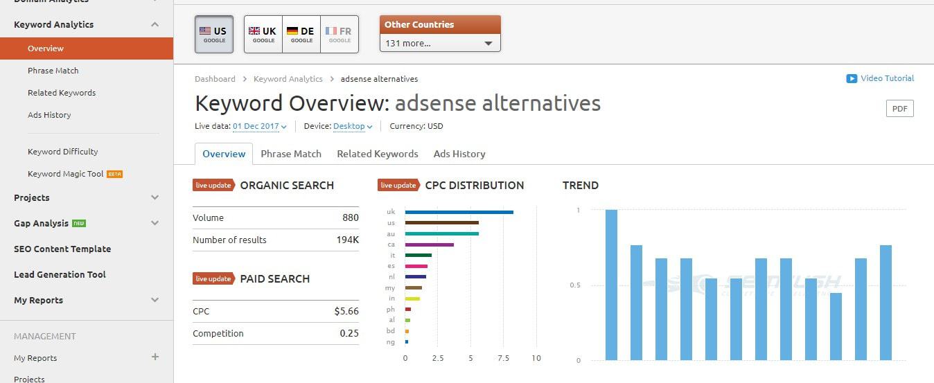The image size is (934, 383).
Task: Open Keyword Difficulty in the sidebar
Action: 63,152
